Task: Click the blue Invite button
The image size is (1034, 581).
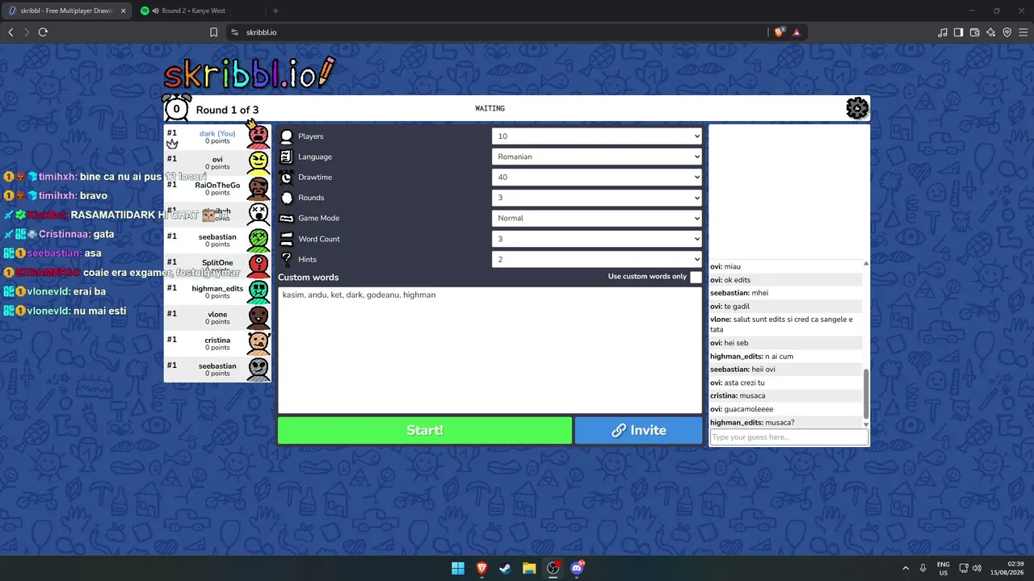Action: [639, 430]
